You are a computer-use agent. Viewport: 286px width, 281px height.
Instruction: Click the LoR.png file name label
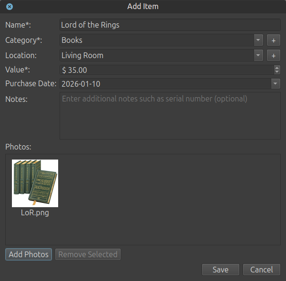[x=35, y=213]
